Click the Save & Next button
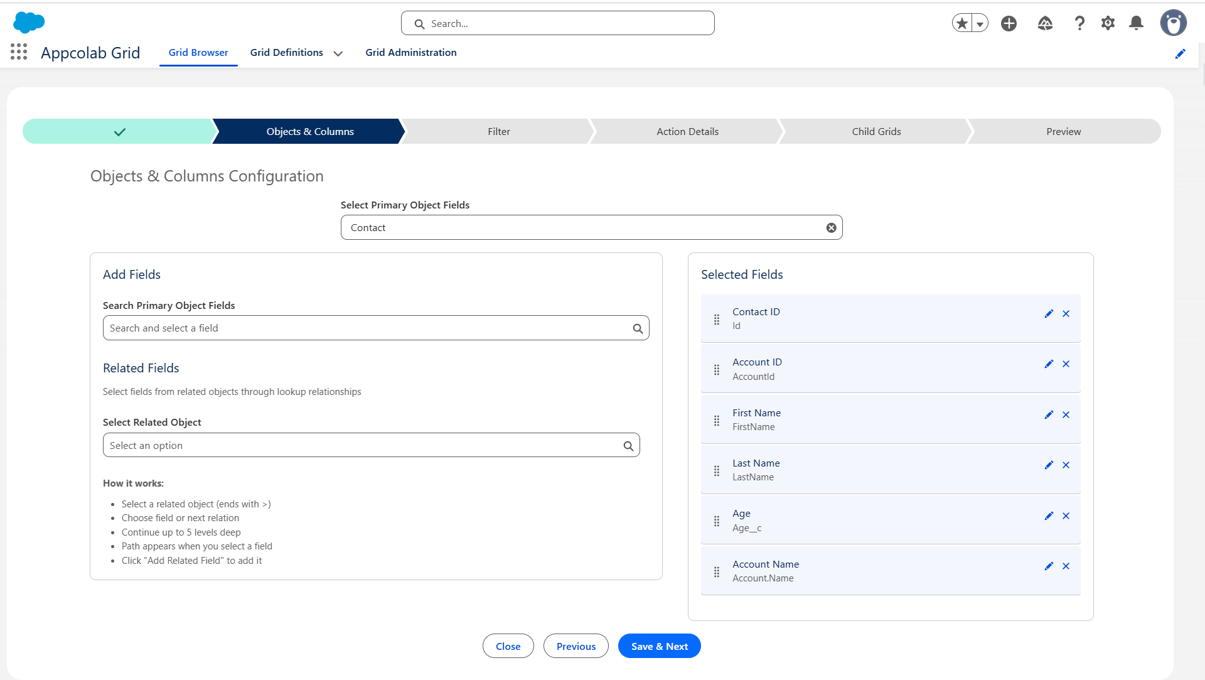 [x=660, y=646]
